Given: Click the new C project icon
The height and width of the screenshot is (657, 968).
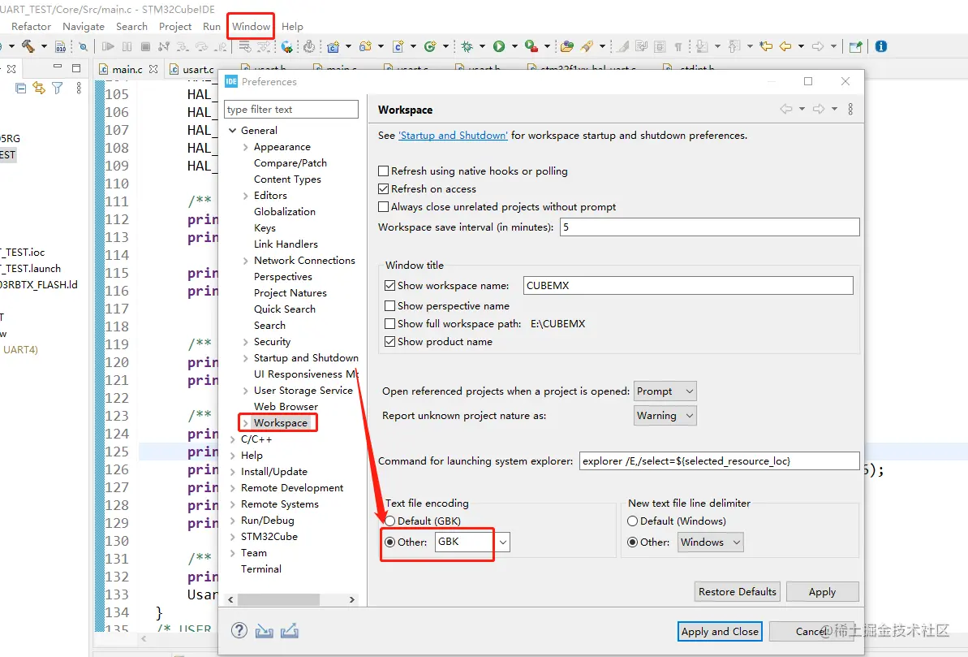Looking at the screenshot, I should click(x=333, y=46).
